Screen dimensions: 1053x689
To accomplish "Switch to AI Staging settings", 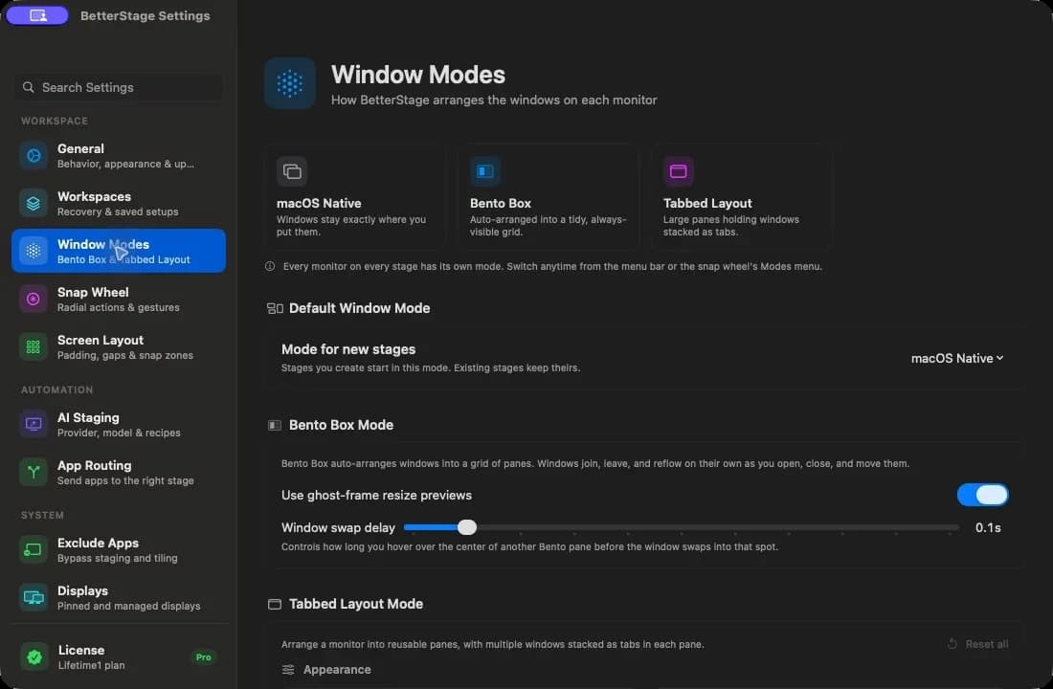I will (118, 424).
